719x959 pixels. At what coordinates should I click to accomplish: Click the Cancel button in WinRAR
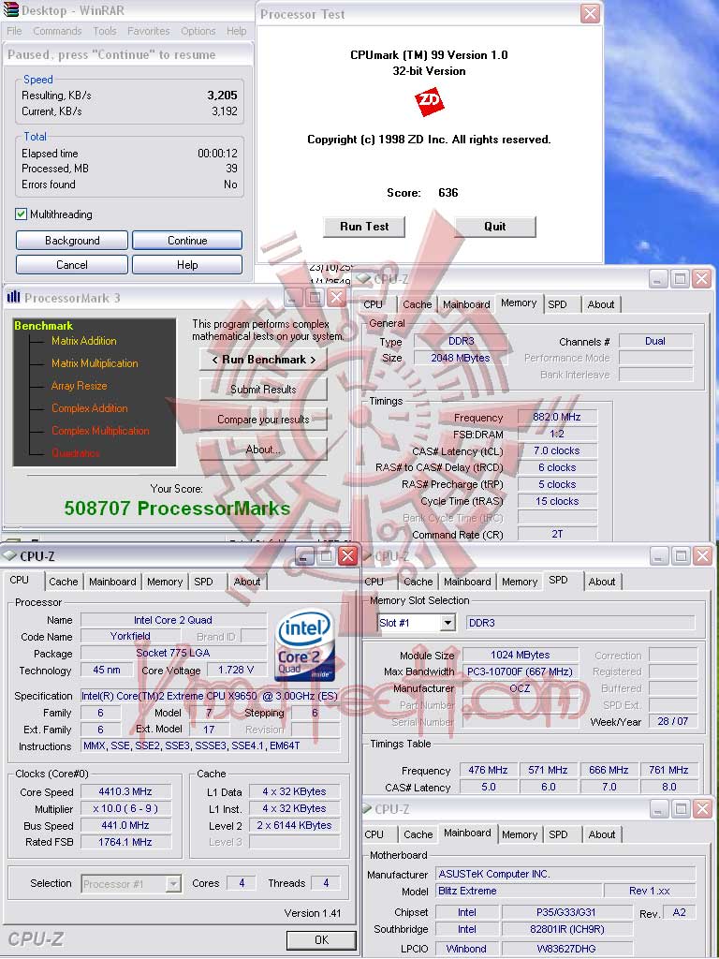[72, 265]
